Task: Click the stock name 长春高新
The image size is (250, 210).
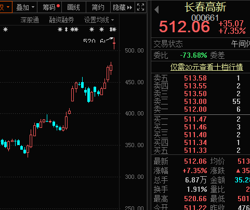Action: point(205,7)
